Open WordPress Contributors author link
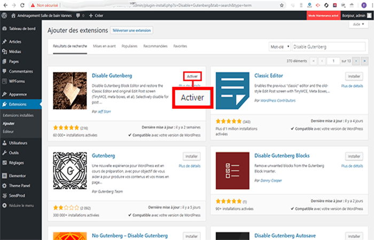This screenshot has width=374, height=240. coord(278,100)
